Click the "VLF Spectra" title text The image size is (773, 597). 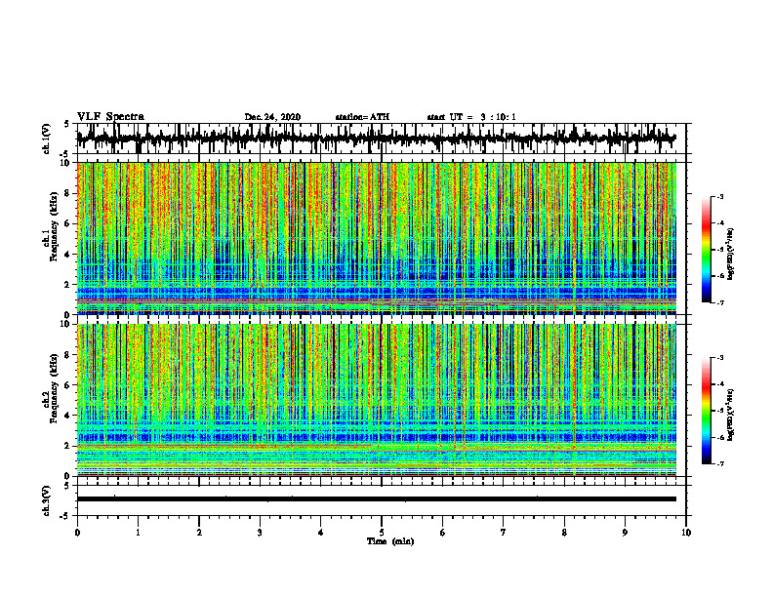tap(110, 117)
